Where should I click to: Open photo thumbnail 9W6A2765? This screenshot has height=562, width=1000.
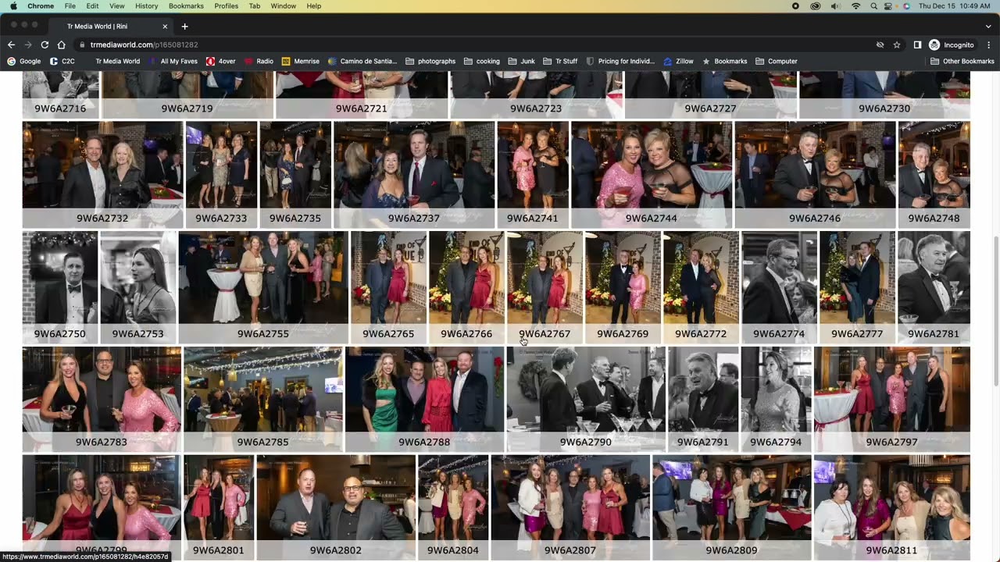point(388,286)
